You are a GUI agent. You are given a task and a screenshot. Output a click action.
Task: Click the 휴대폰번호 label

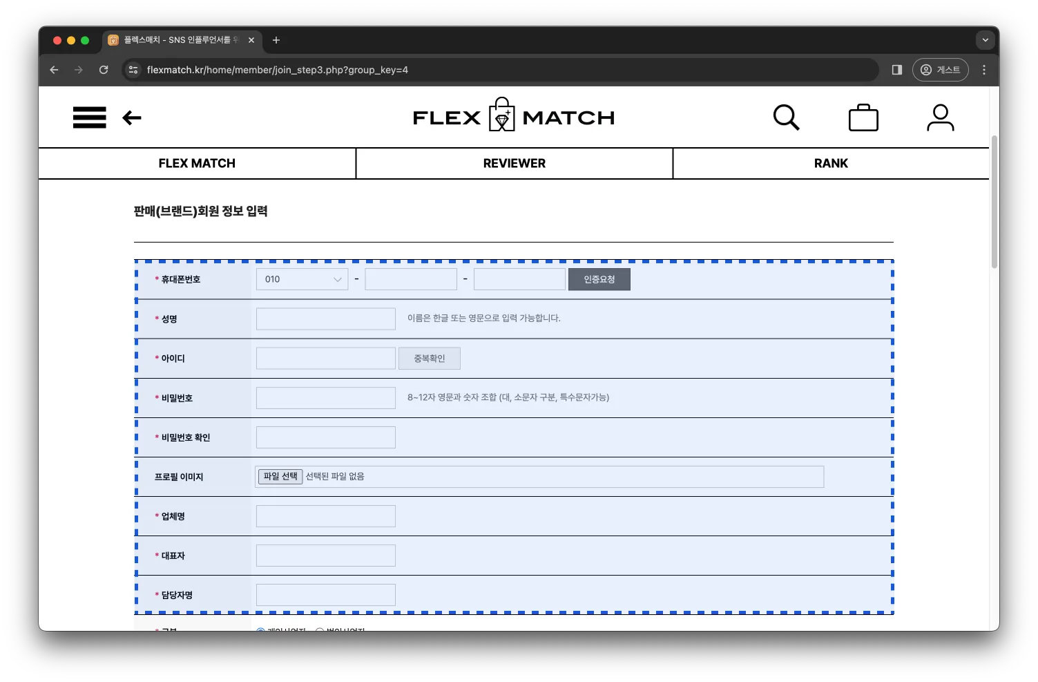pyautogui.click(x=181, y=279)
